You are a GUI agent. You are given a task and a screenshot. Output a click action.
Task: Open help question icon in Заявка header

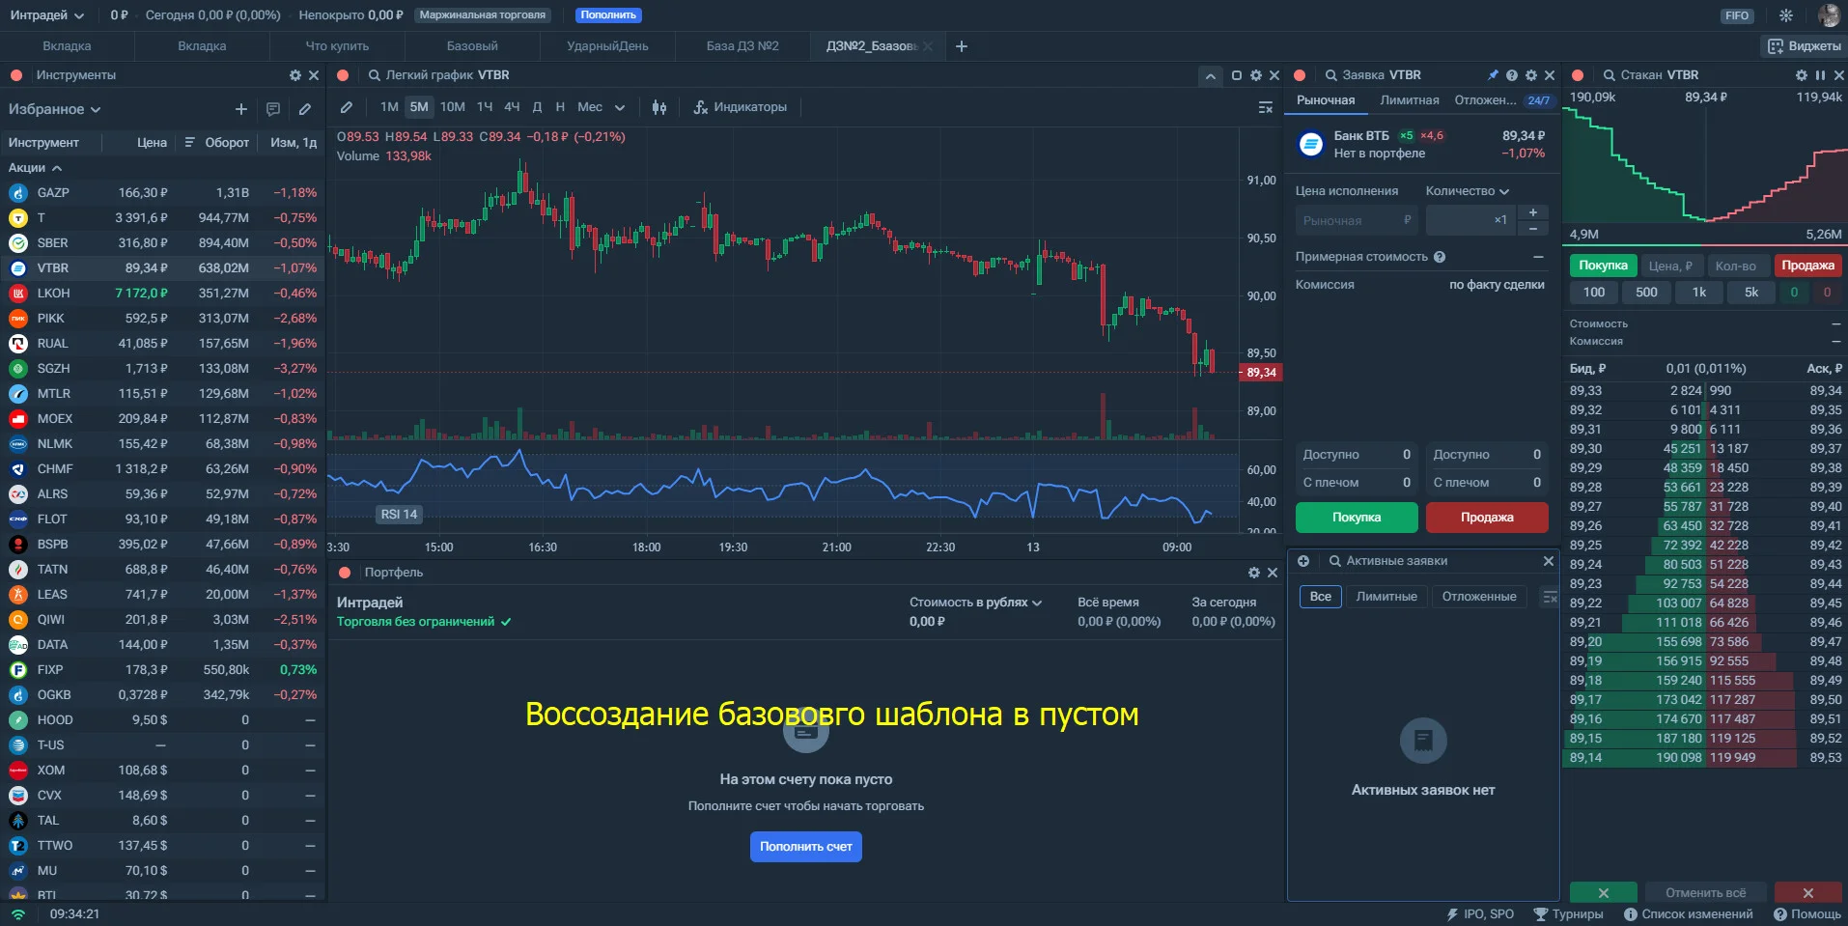(x=1512, y=75)
